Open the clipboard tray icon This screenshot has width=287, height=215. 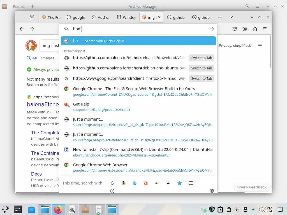tap(229, 209)
